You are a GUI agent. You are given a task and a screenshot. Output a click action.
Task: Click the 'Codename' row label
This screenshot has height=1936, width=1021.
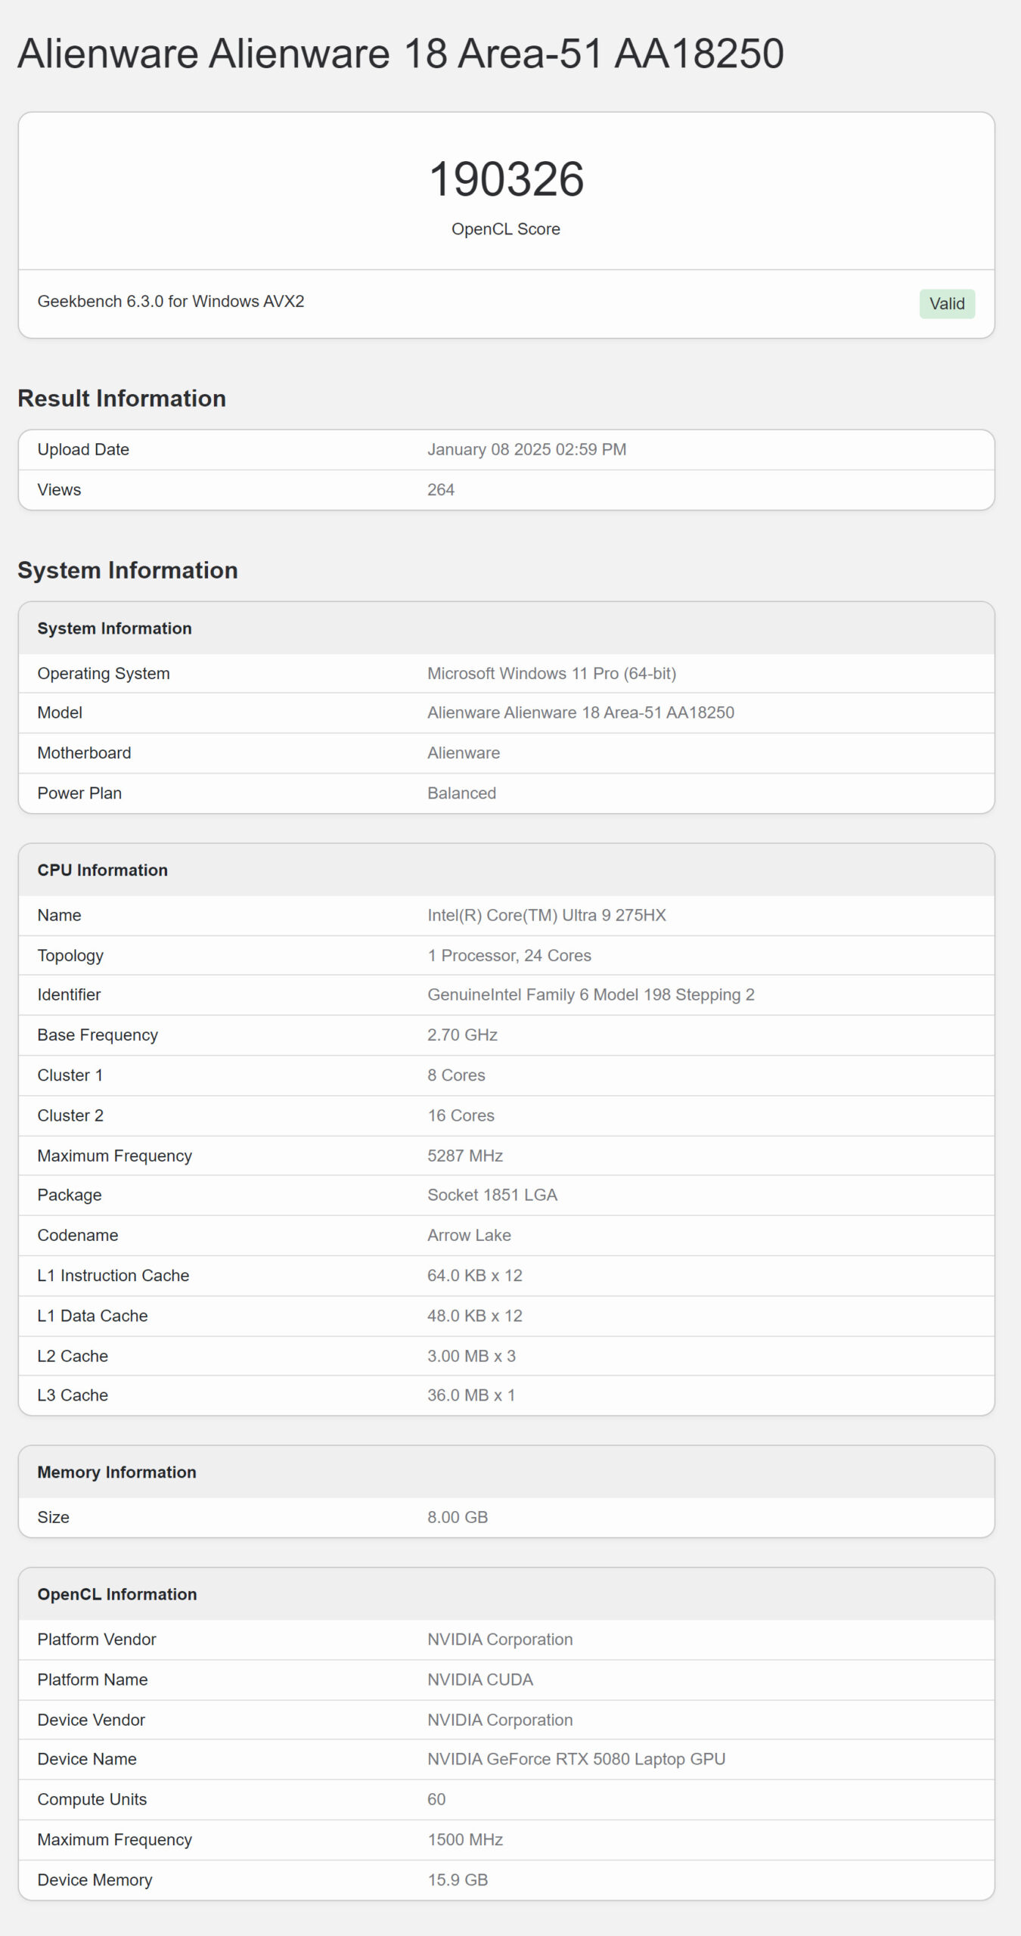(x=78, y=1235)
